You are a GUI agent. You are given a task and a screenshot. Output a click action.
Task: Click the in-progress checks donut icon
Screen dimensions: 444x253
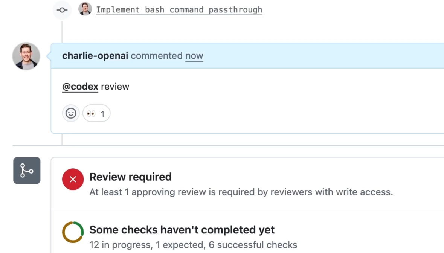[73, 232]
